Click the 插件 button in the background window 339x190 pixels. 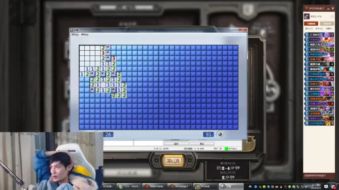tap(176, 144)
